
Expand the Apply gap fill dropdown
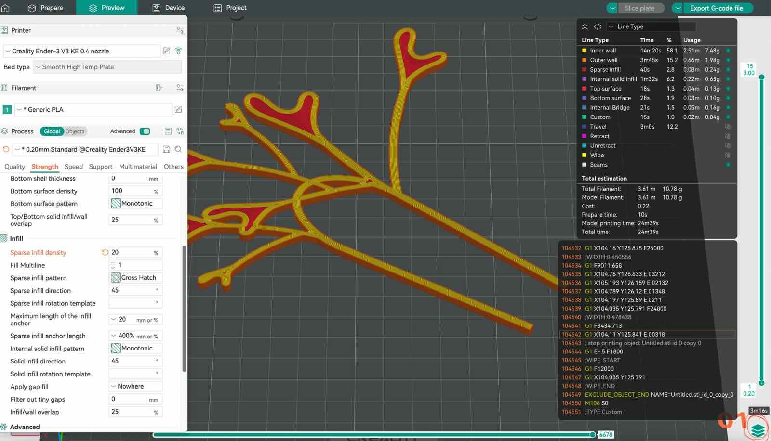tap(135, 387)
